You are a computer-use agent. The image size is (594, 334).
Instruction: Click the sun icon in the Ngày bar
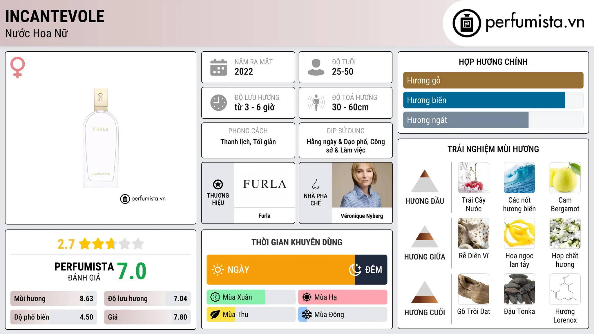(218, 270)
